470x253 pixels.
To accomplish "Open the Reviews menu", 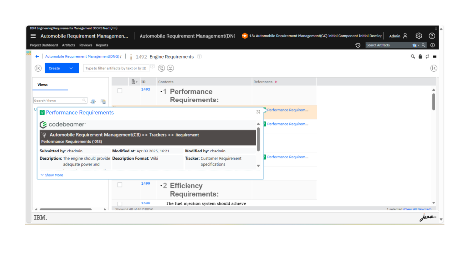I will coord(86,45).
